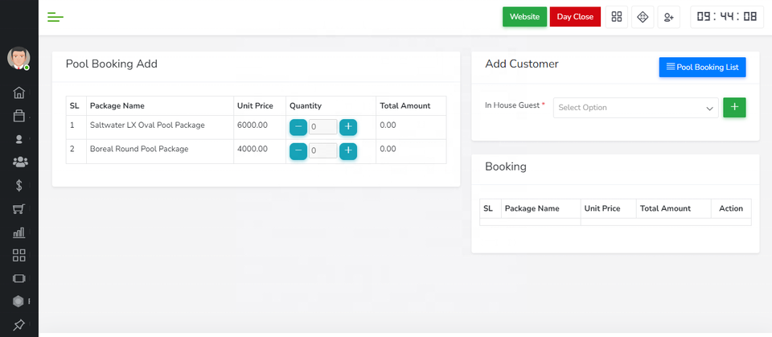This screenshot has width=772, height=337.
Task: Click the user avatar in the sidebar
Action: (19, 58)
